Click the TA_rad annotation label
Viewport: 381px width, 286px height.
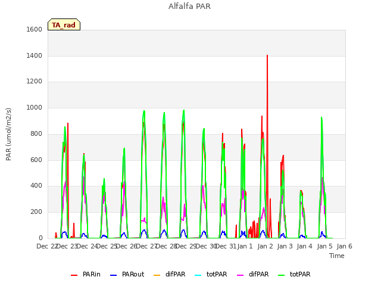click(x=64, y=25)
